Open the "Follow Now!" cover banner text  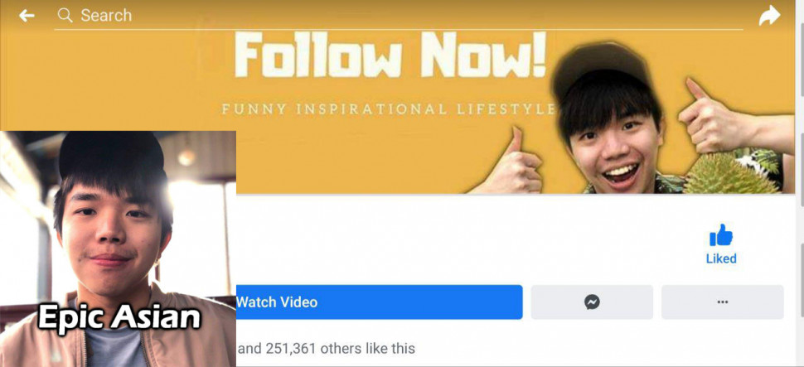(390, 56)
